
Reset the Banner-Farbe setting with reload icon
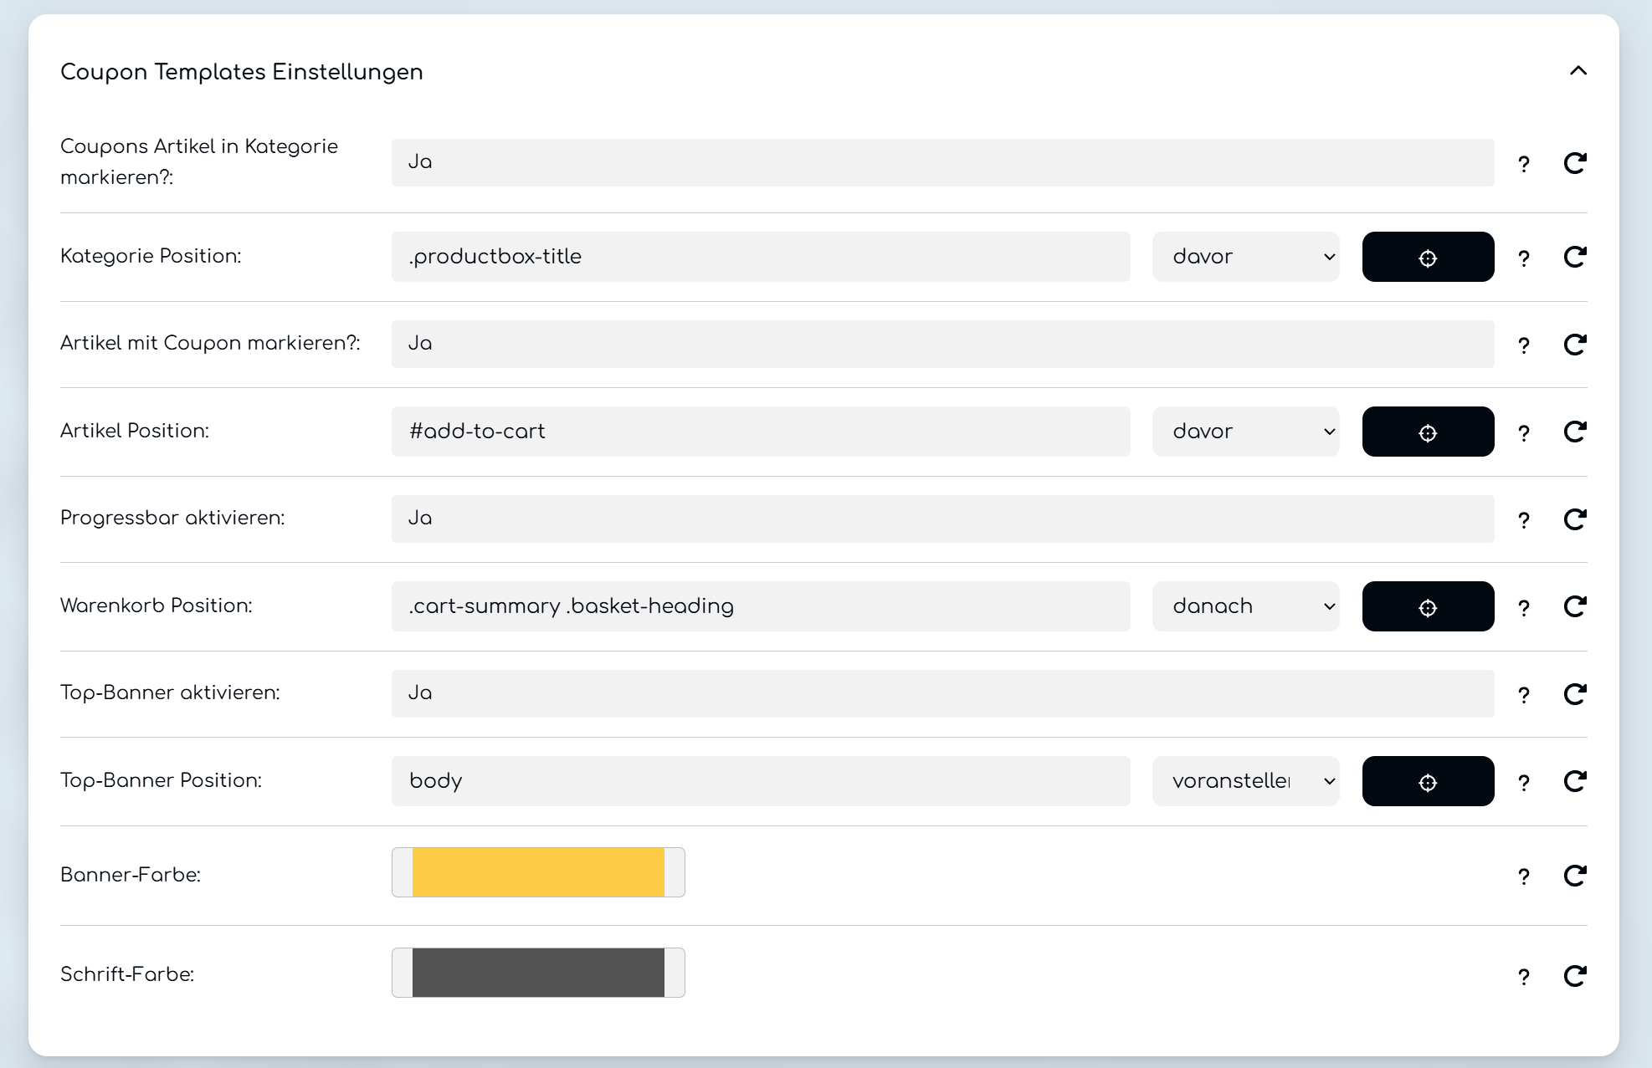click(1575, 876)
